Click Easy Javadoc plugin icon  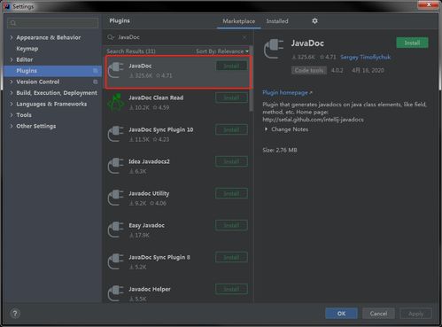[x=116, y=230]
